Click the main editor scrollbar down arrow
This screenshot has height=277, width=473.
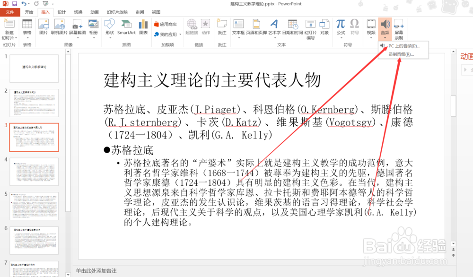coord(453,243)
